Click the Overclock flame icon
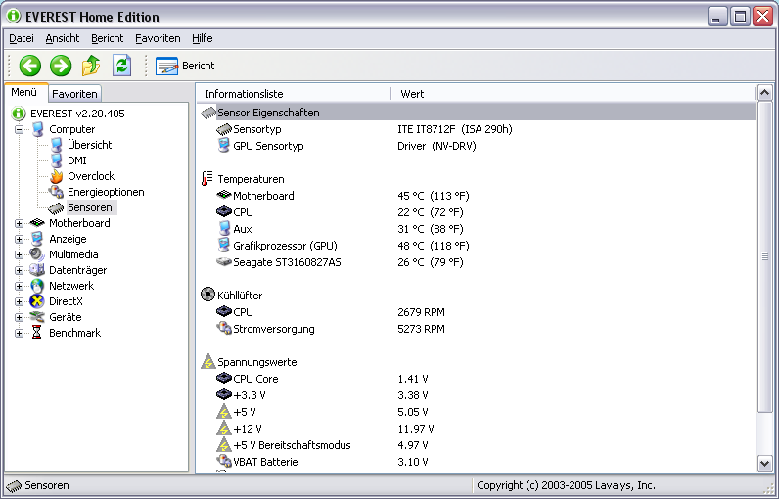 point(56,176)
